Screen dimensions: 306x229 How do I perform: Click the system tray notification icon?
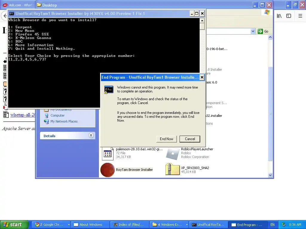tap(284, 225)
